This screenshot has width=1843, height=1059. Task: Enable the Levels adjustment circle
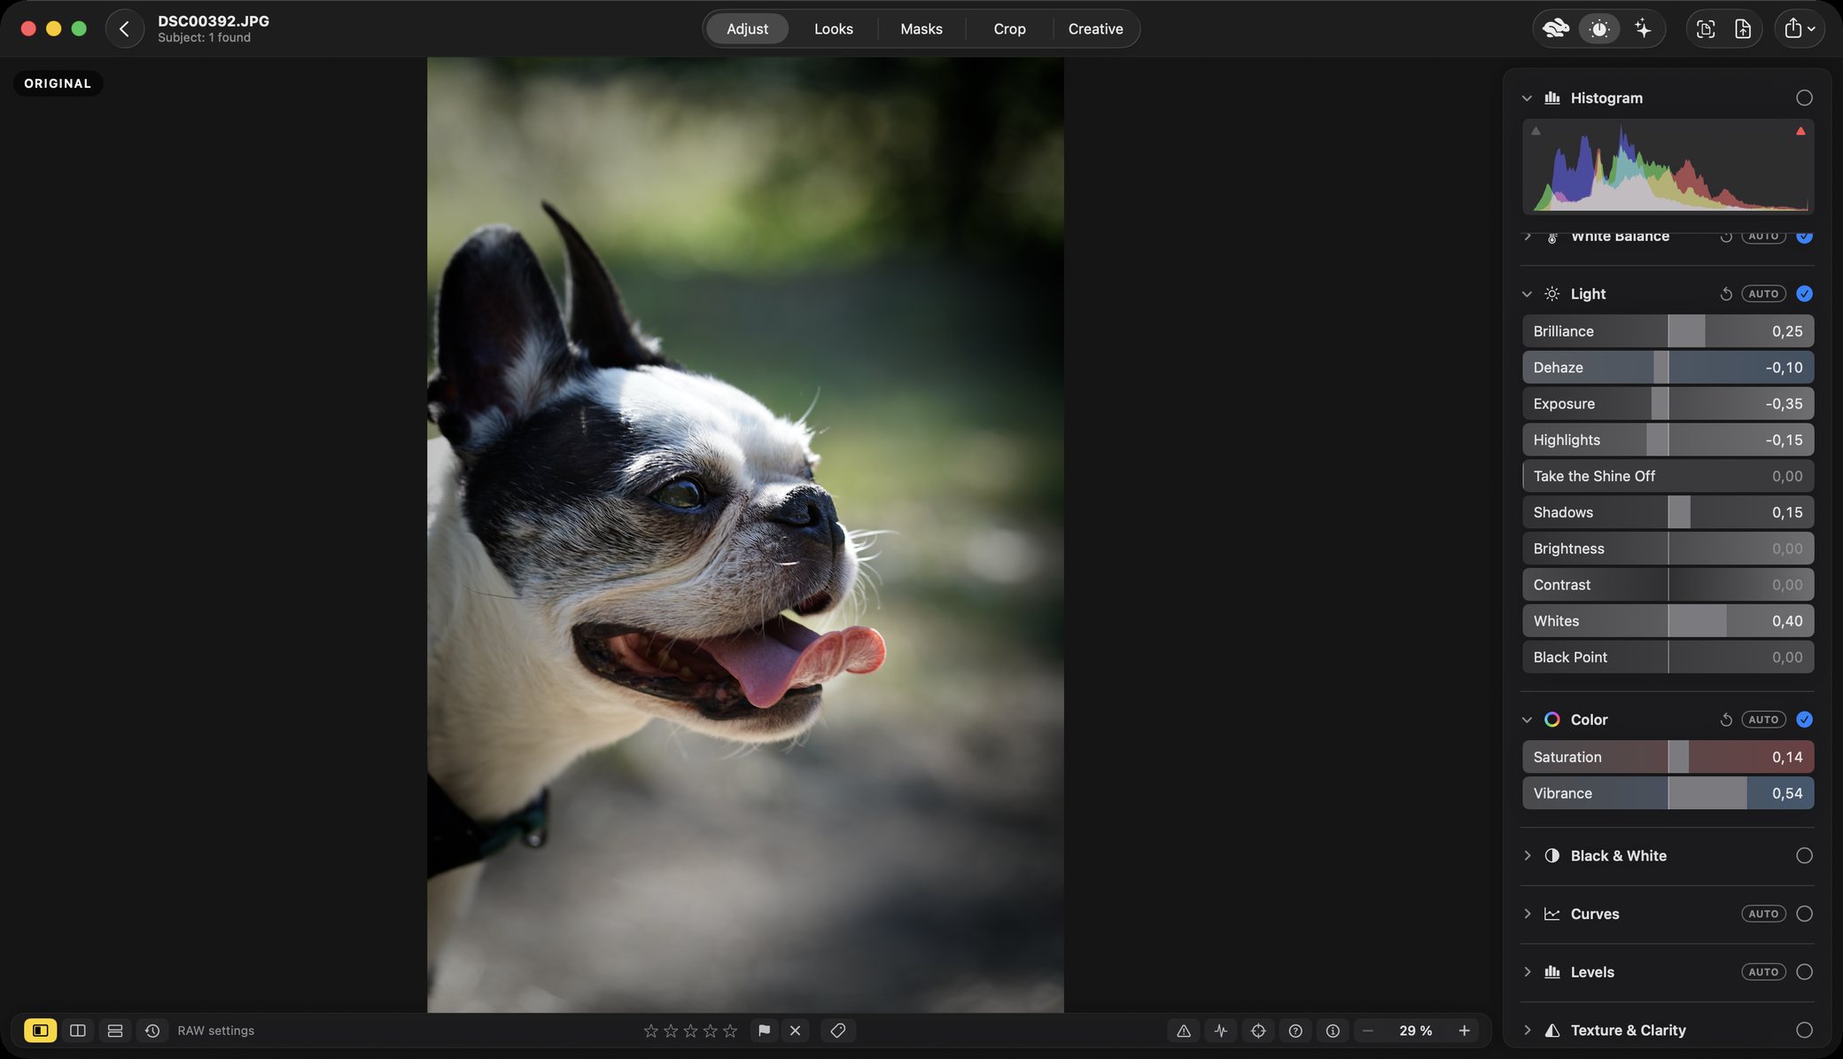point(1804,972)
